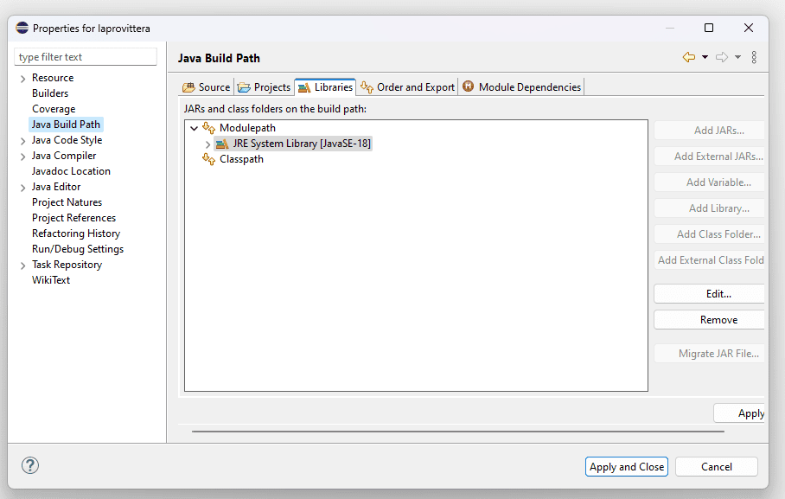Select Java Compiler in sidebar
The height and width of the screenshot is (499, 785).
pos(64,156)
